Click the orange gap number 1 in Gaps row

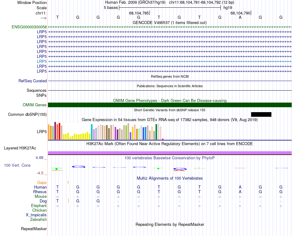[68, 183]
